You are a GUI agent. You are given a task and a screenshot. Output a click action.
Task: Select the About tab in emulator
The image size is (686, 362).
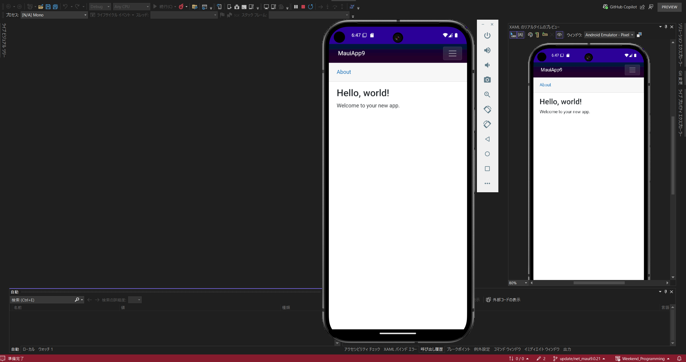[344, 72]
